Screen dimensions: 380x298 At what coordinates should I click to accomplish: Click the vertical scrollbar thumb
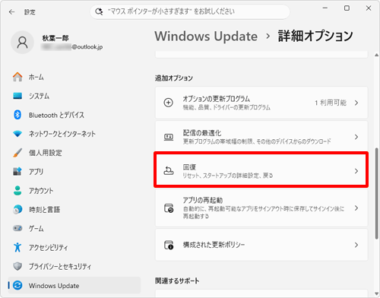(377, 193)
